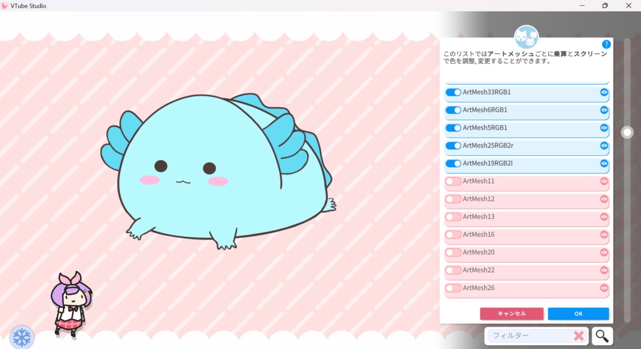
Task: Enable the ArtMesh16 switch
Action: [x=453, y=235]
